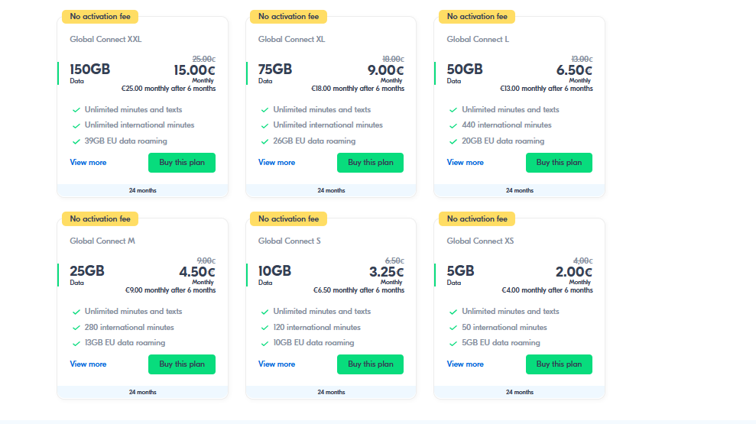Click the 2.00€ monthly price

[574, 272]
